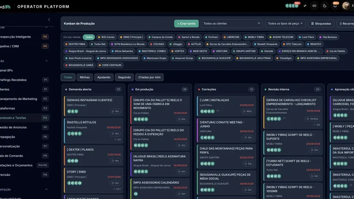Filter by Vila Romana color chip
Screen dimensions: 354x199
pos(328,37)
